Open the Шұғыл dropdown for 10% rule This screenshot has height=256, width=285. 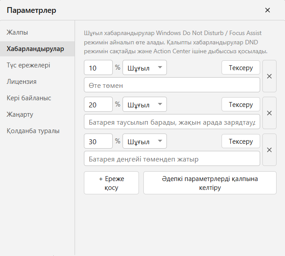click(x=145, y=67)
